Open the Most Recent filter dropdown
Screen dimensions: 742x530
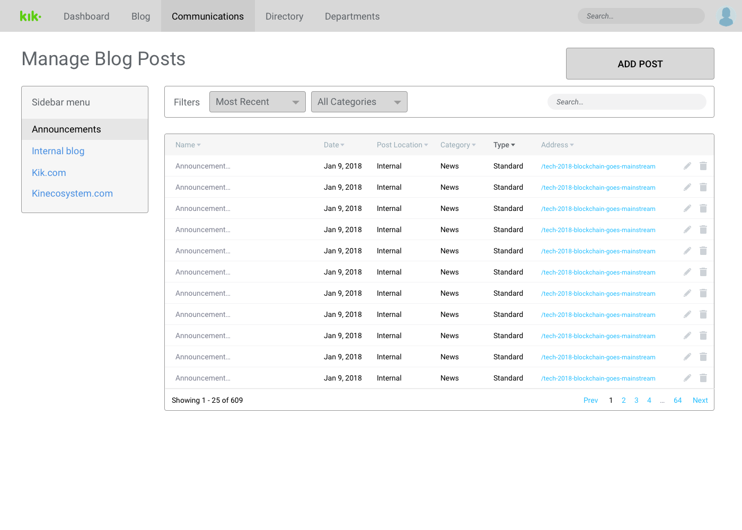click(x=257, y=102)
